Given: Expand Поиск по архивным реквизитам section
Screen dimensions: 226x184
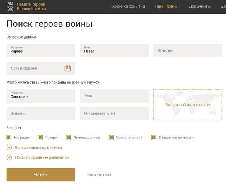Looking at the screenshot, I should pyautogui.click(x=42, y=157).
